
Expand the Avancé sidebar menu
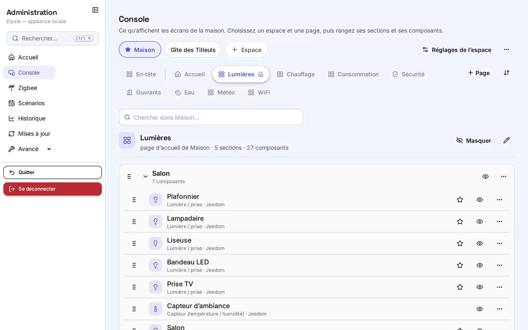click(30, 149)
